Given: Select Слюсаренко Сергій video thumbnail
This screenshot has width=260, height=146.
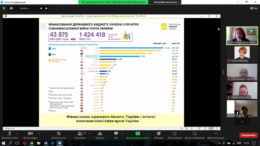Looking at the screenshot, I should [x=242, y=72].
